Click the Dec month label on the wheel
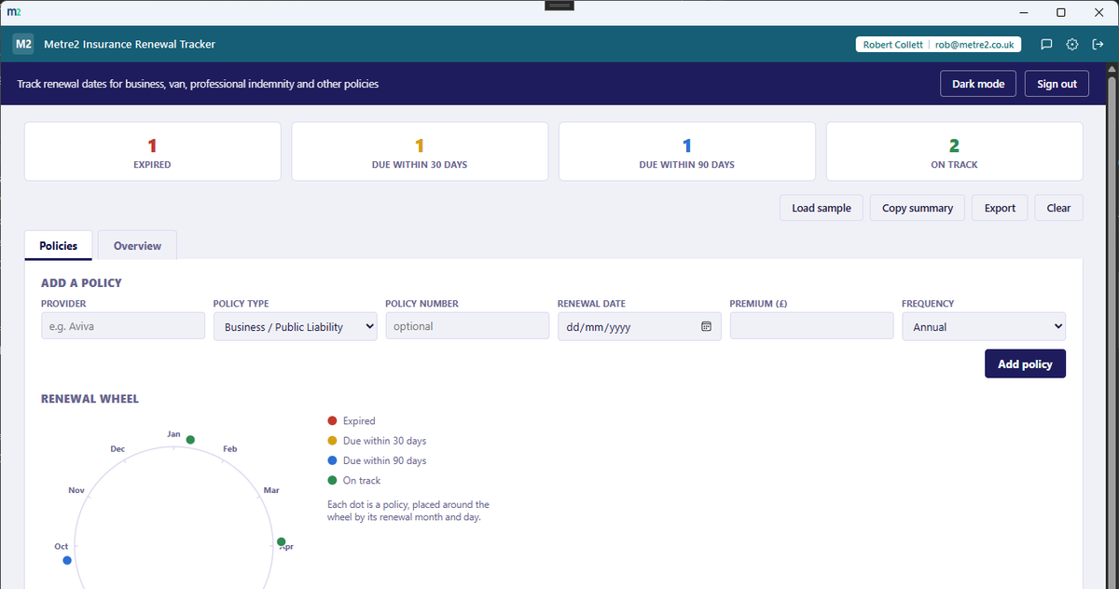Viewport: 1119px width, 589px height. click(117, 449)
